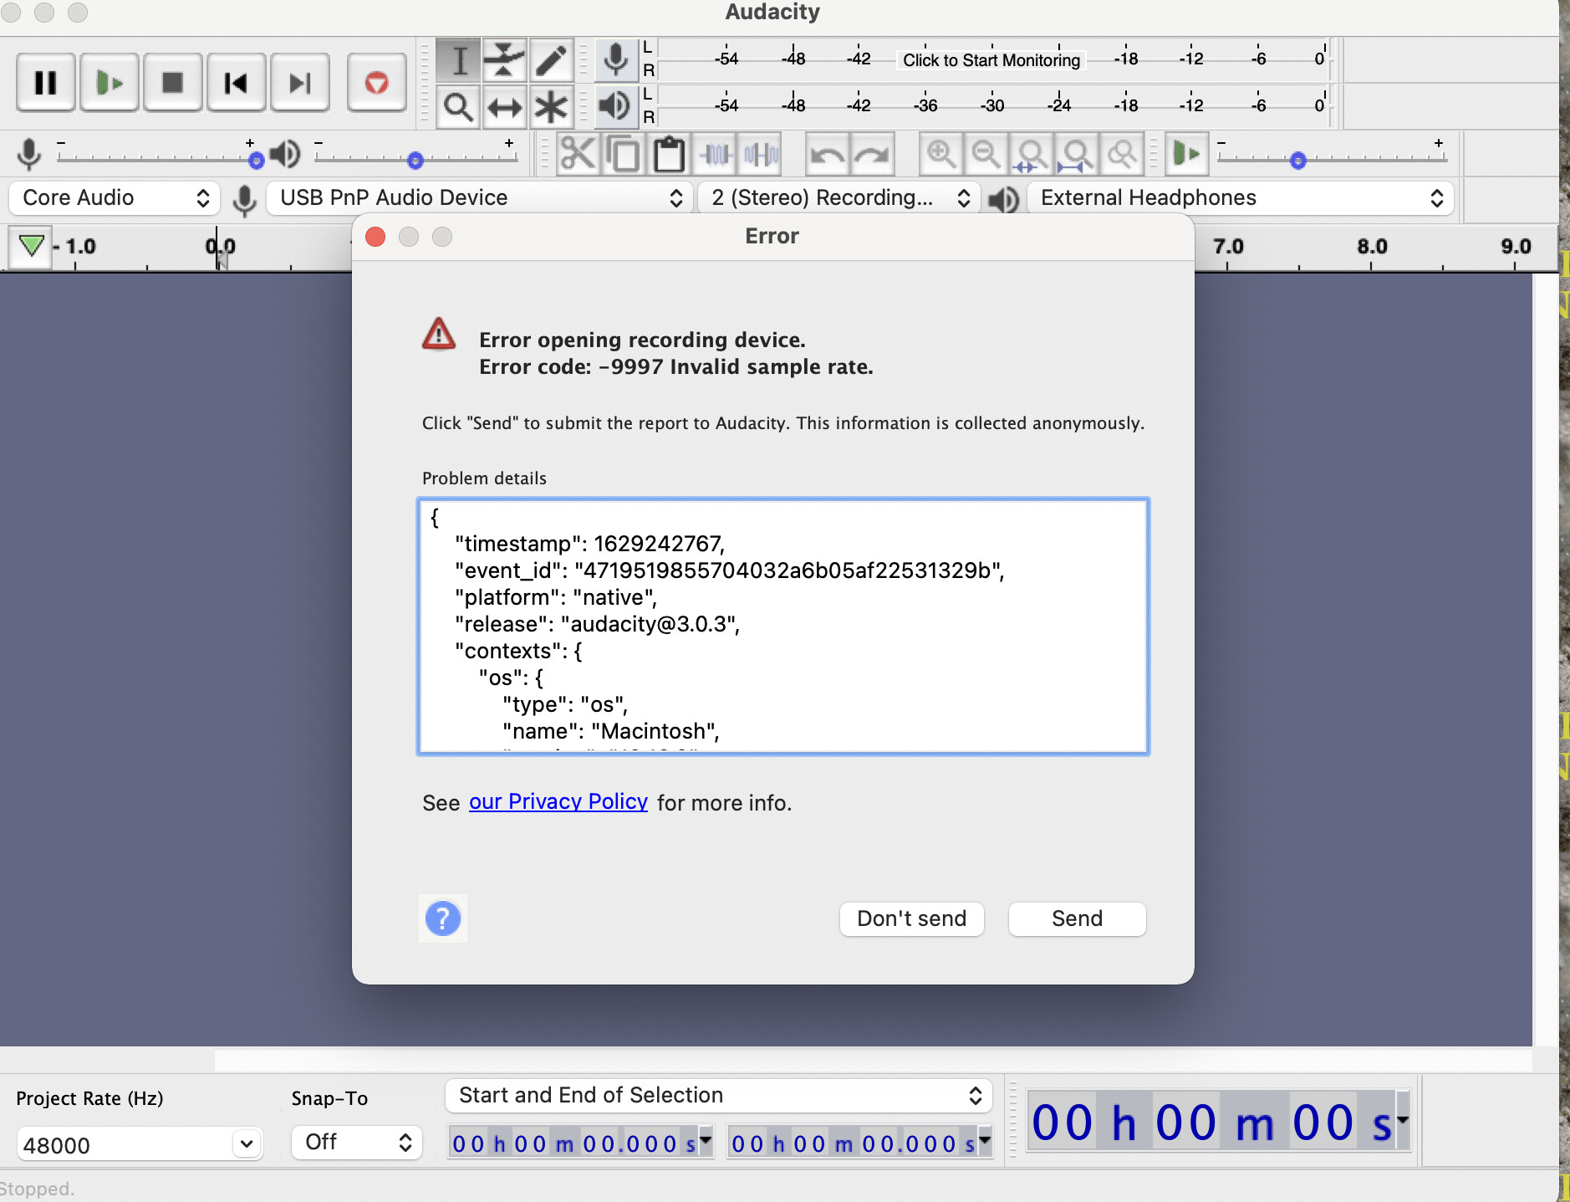
Task: Click the Paste clipboard icon
Action: pos(669,155)
